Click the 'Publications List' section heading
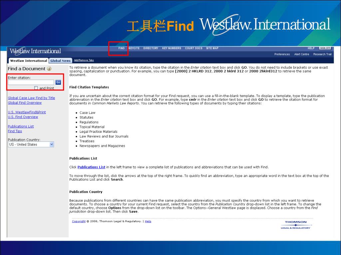Screen dimensions: 341x255 pos(83,158)
